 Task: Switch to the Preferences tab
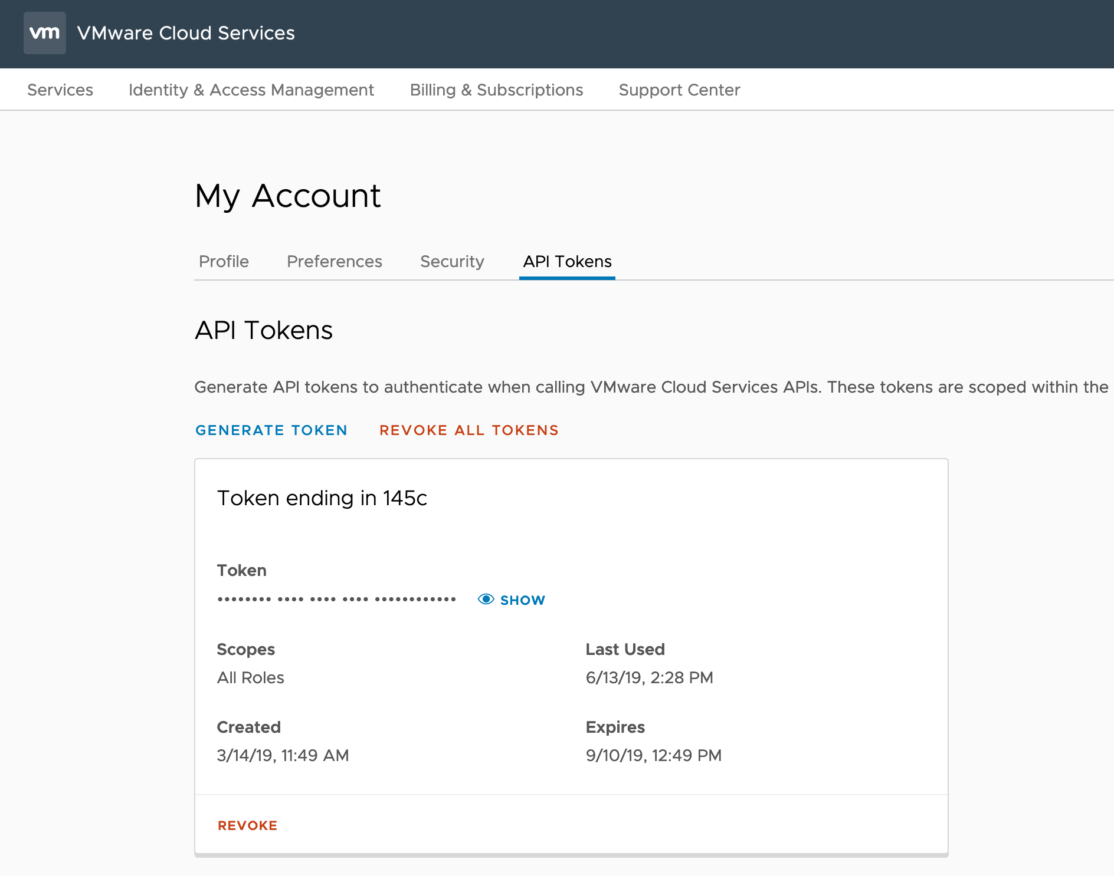(x=335, y=261)
